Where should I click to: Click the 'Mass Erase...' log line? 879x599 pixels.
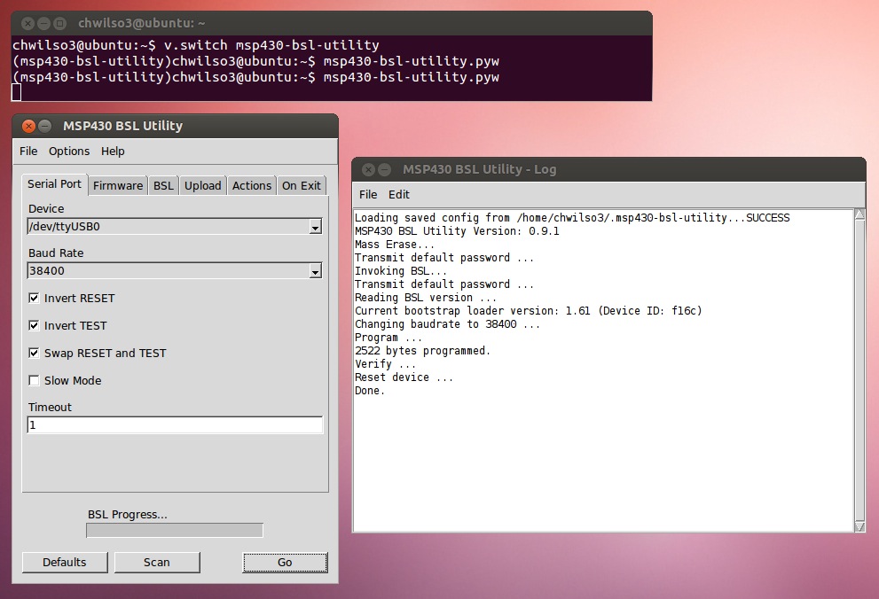click(395, 245)
